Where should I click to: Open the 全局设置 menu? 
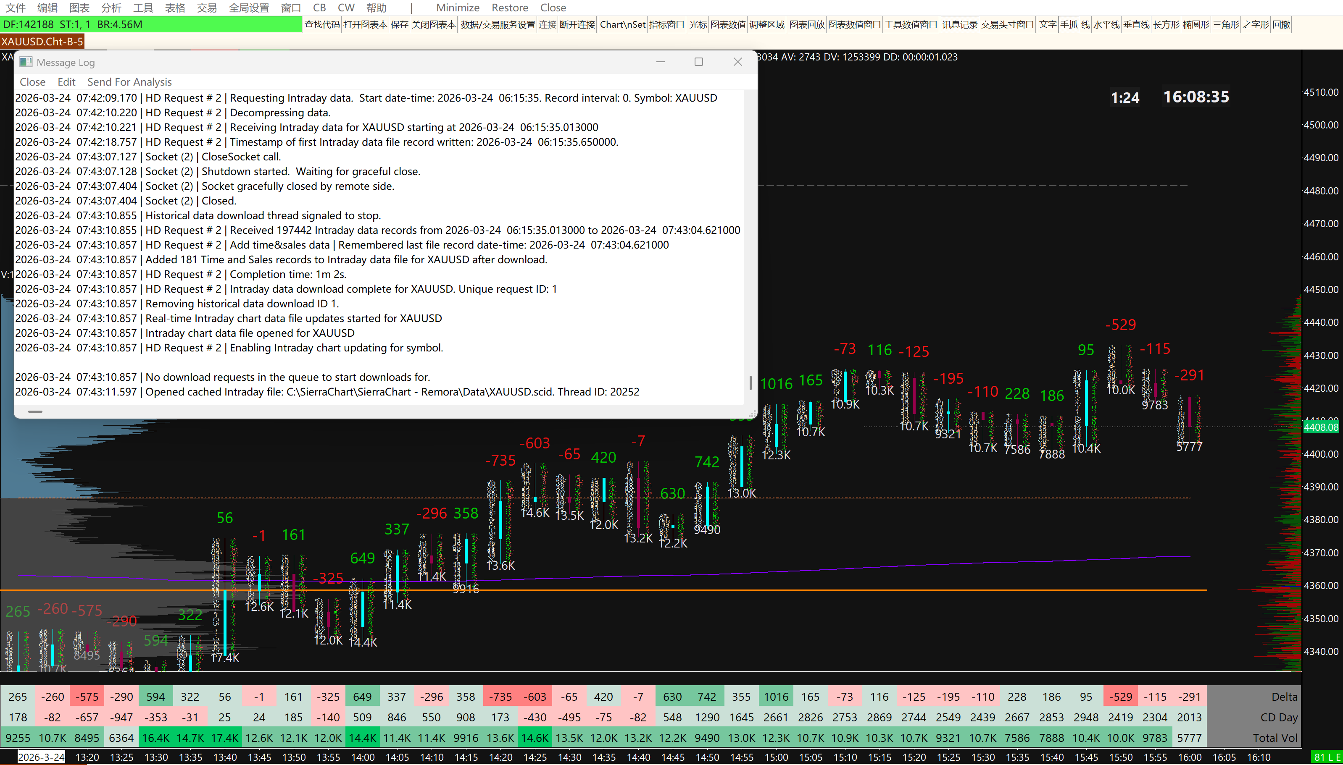pos(249,8)
